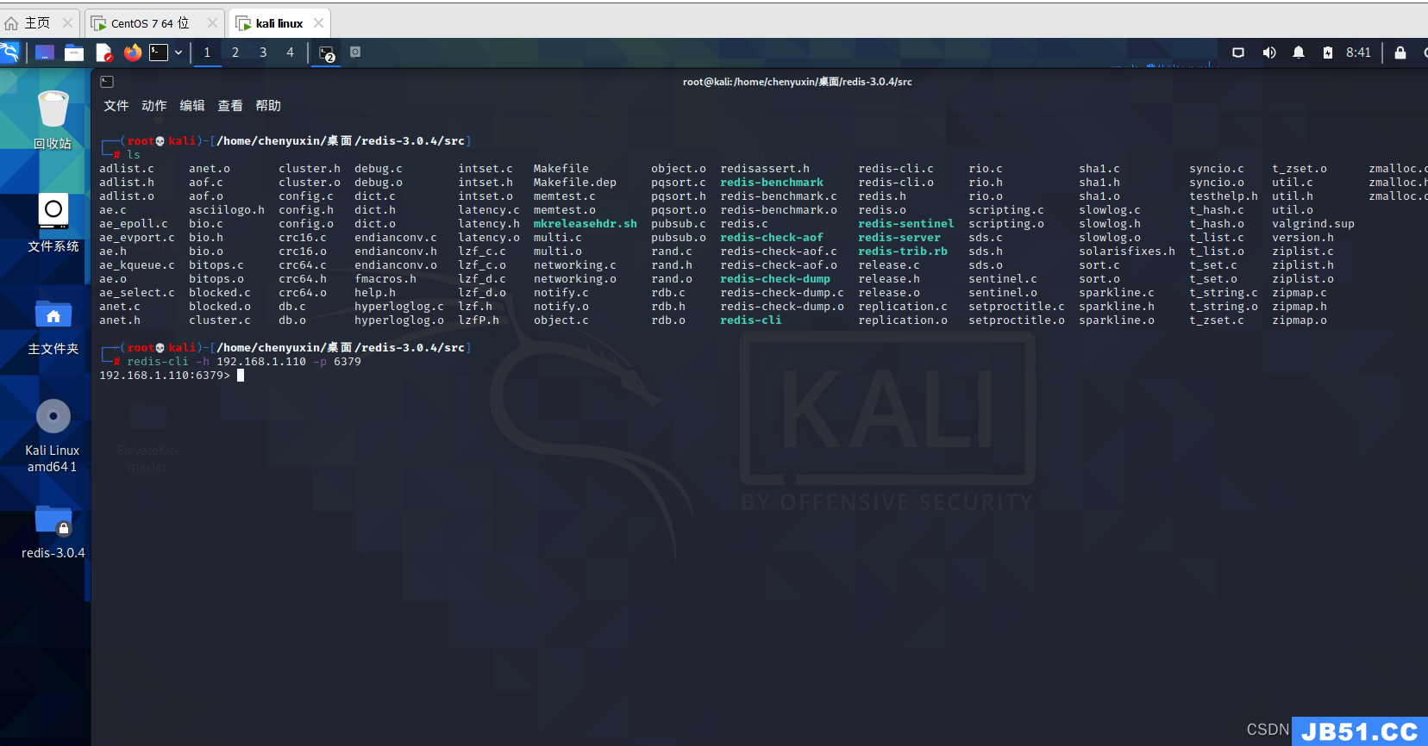The width and height of the screenshot is (1428, 746).
Task: Switch to workspace 4
Action: [x=291, y=53]
